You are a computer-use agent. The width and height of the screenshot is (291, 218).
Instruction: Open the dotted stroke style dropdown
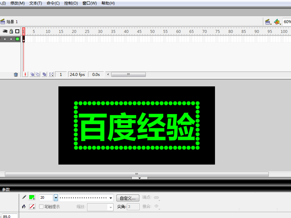(86, 198)
